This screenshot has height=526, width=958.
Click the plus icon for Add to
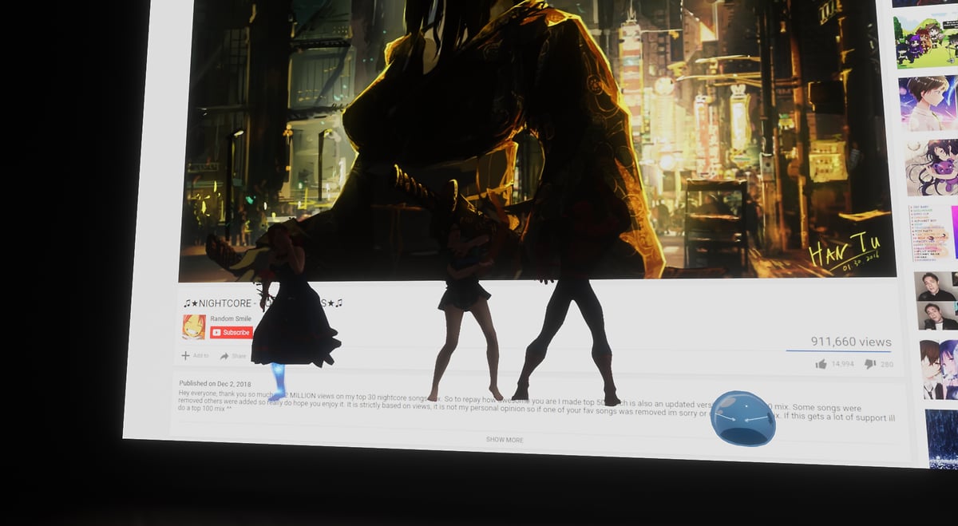(185, 355)
